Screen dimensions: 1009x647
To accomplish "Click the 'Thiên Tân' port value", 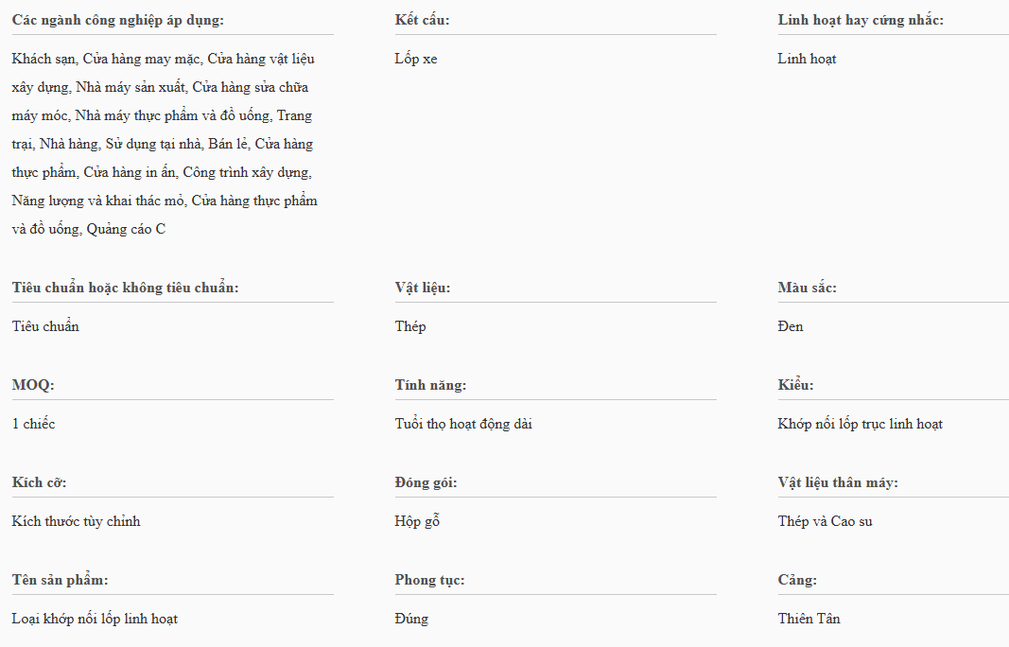I will [809, 619].
